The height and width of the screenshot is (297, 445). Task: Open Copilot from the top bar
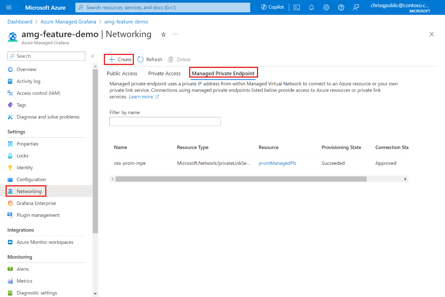[272, 7]
